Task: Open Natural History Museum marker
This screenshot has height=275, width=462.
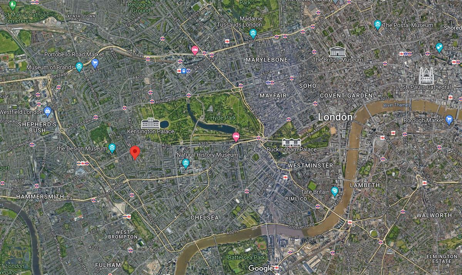Action: [x=186, y=164]
